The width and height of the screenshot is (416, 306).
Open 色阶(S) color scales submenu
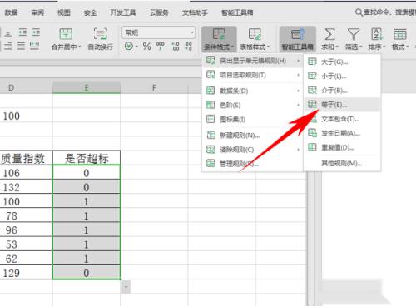click(x=253, y=105)
